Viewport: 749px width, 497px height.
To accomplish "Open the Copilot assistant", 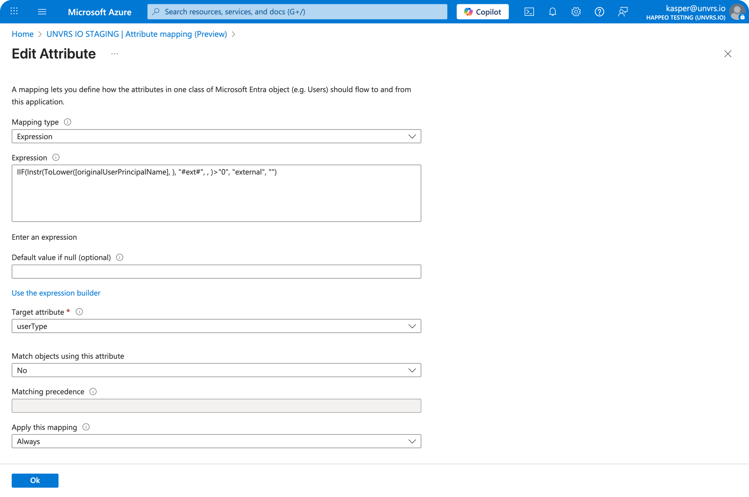I will [482, 11].
